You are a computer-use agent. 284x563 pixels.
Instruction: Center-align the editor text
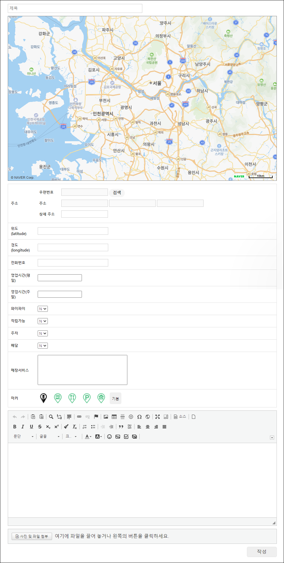pos(148,427)
